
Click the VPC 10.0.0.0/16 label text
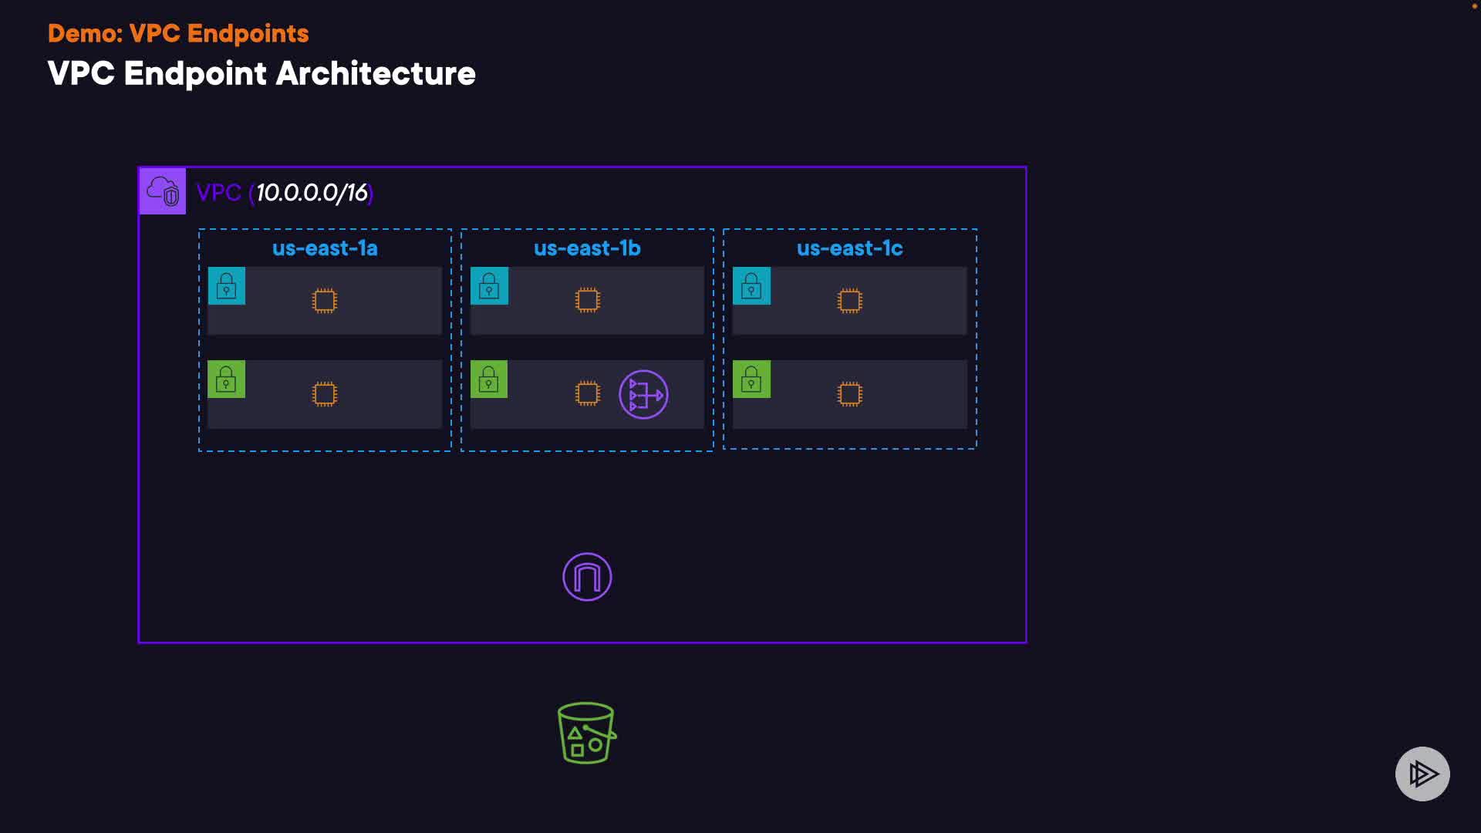click(x=285, y=193)
